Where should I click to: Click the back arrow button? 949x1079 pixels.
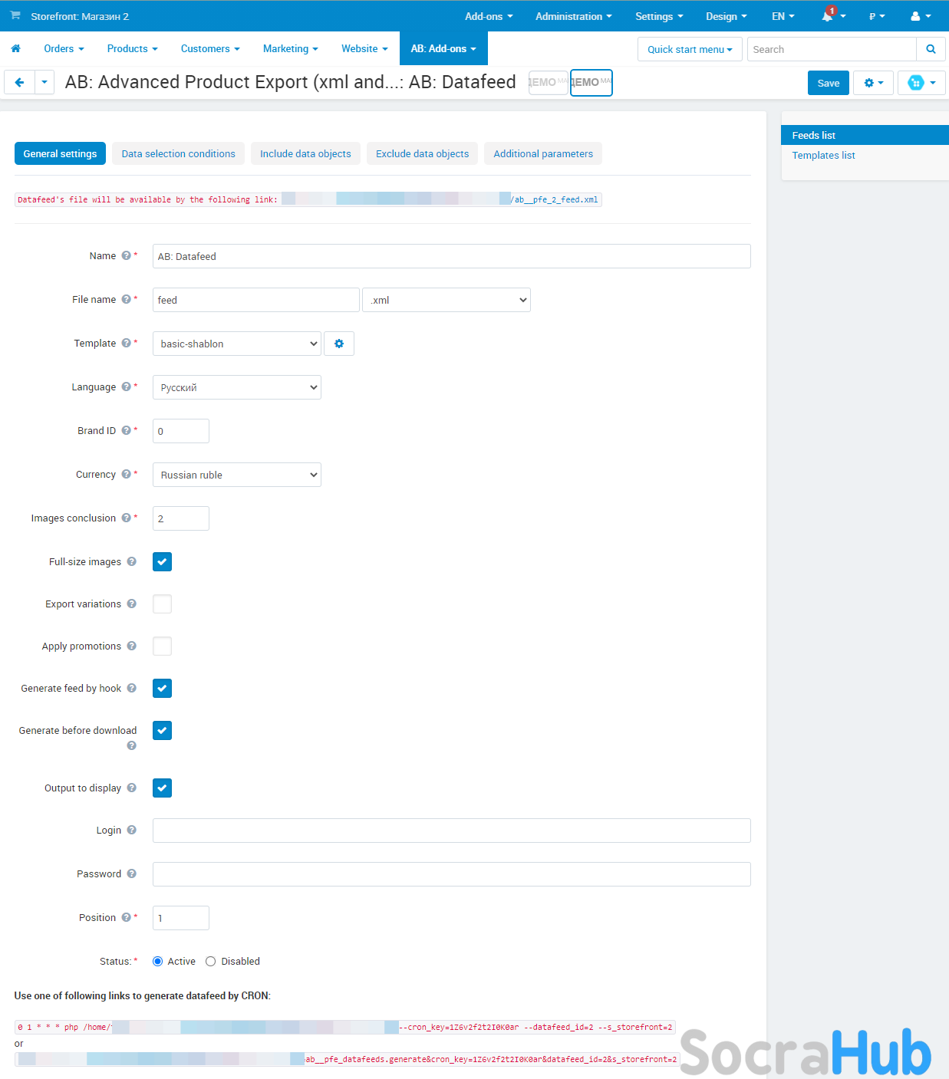pyautogui.click(x=20, y=82)
